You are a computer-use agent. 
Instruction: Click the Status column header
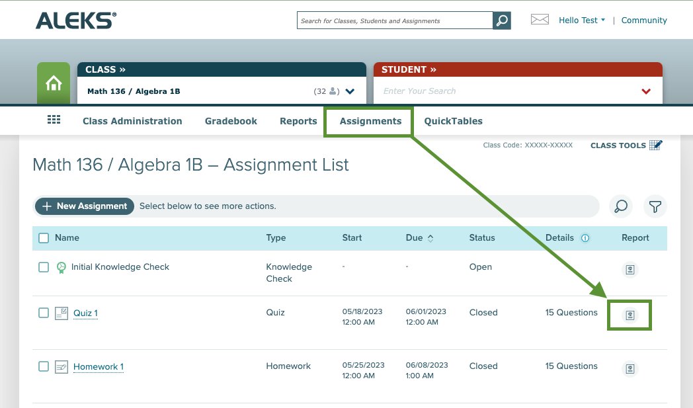(x=482, y=238)
